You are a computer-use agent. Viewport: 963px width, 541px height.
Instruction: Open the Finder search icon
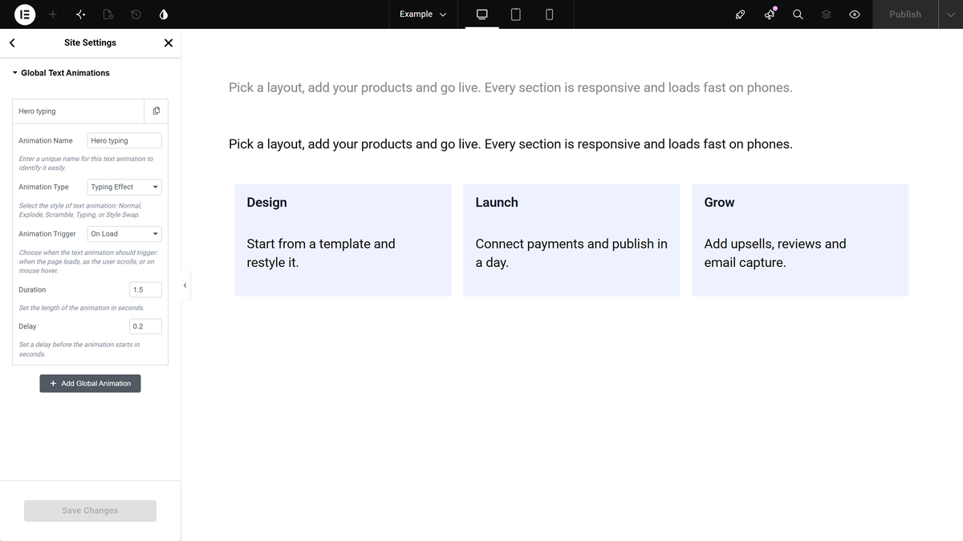(x=798, y=14)
